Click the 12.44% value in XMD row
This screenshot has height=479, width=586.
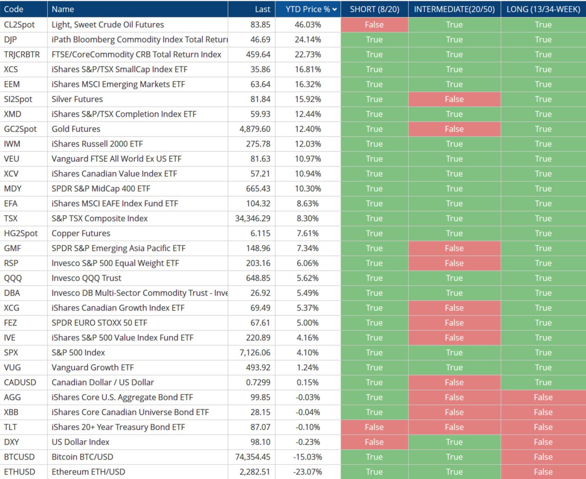pyautogui.click(x=308, y=114)
